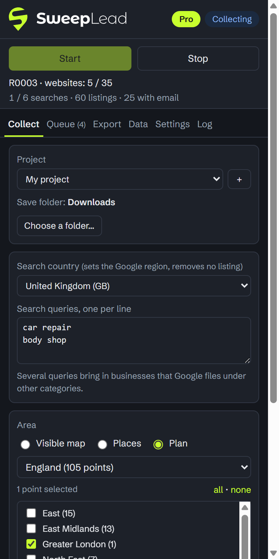Select all points with the all link

[218, 490]
